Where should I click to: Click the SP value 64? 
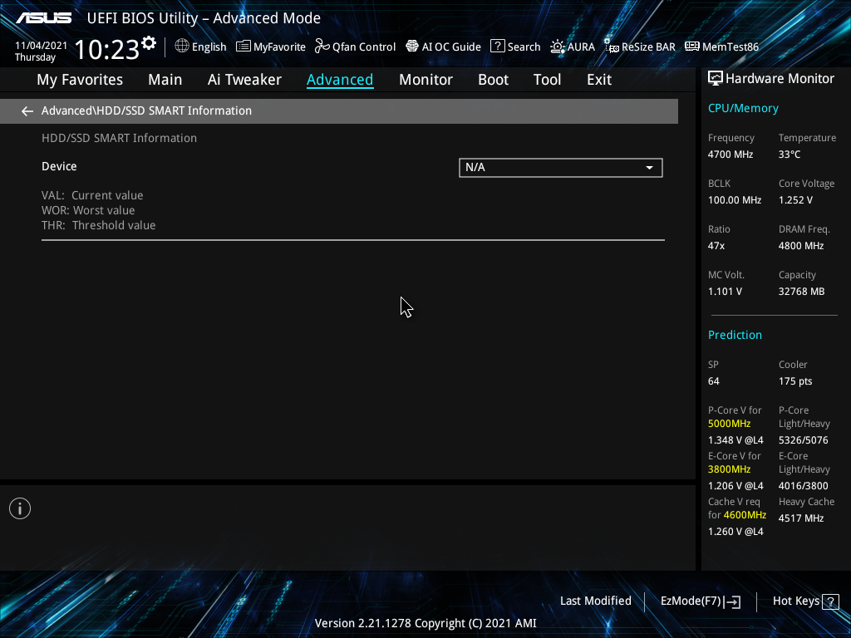(x=713, y=381)
